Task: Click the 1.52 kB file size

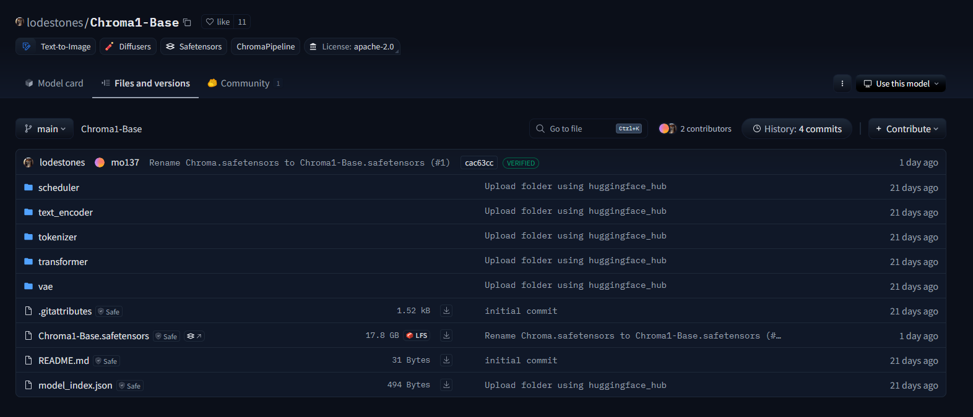Action: [x=413, y=311]
